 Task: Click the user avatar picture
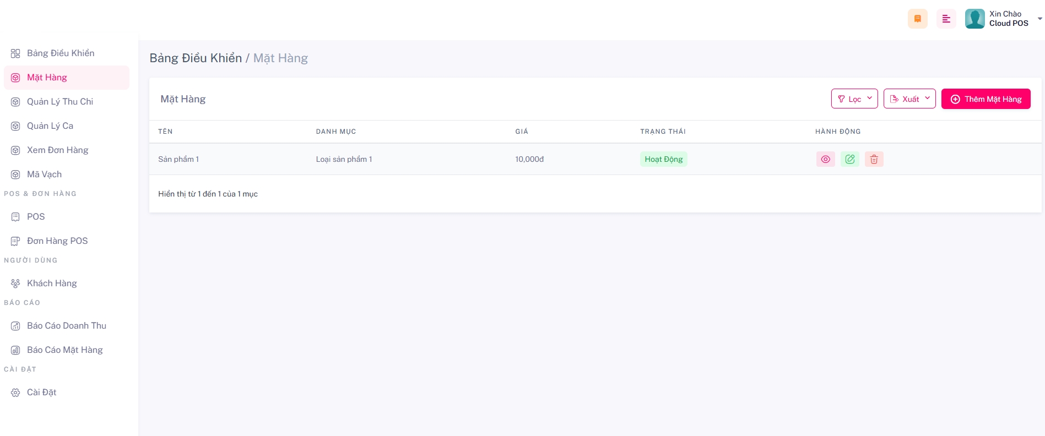click(x=974, y=19)
